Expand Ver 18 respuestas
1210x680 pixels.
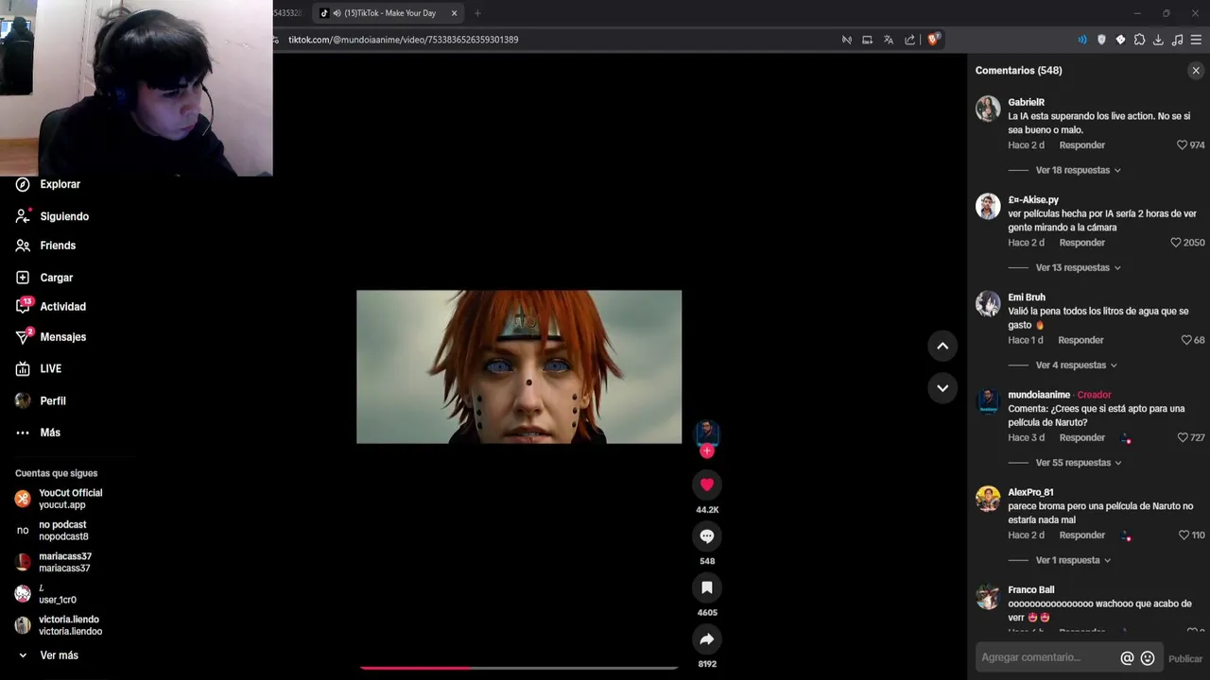tap(1078, 170)
